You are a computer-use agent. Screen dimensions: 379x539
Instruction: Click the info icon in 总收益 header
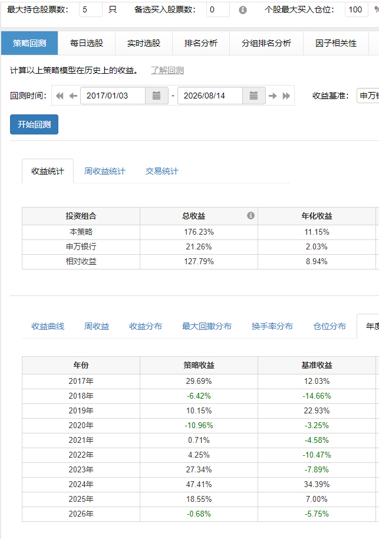coord(251,215)
